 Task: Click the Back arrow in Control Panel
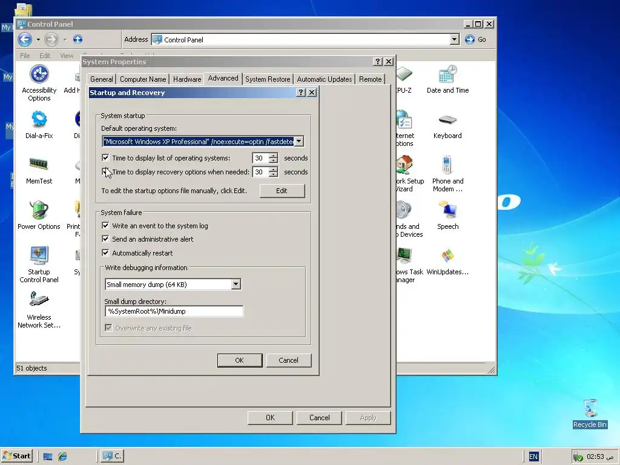coord(25,39)
